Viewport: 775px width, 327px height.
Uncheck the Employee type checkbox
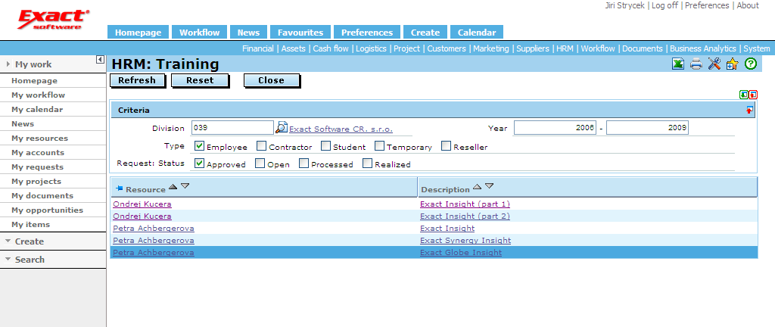pyautogui.click(x=199, y=146)
